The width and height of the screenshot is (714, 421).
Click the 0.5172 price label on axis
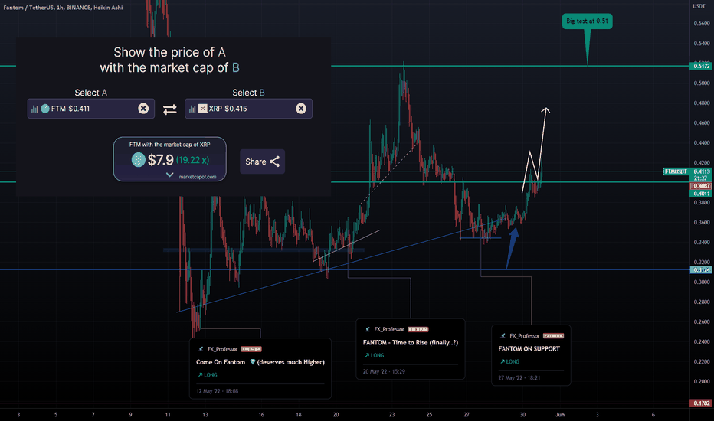701,66
